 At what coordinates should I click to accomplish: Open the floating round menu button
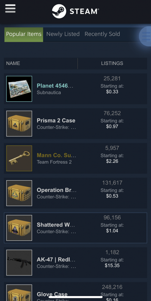[145, 36]
